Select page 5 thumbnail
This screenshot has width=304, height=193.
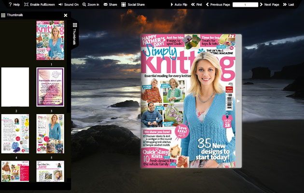pos(50,134)
